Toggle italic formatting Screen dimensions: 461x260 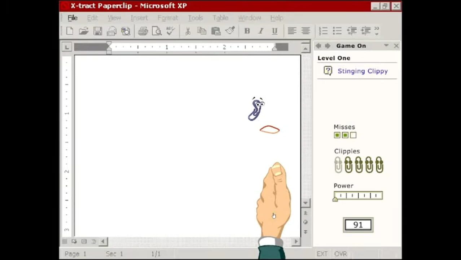coord(260,31)
